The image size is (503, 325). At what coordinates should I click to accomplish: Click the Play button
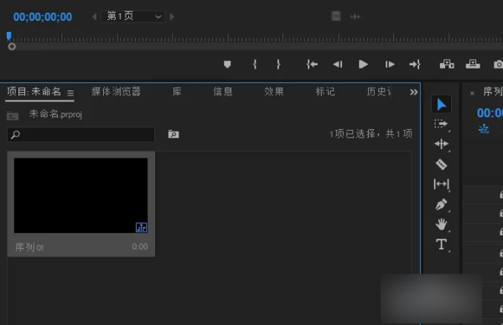tap(363, 64)
